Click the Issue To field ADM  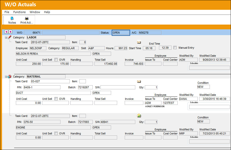click(153, 103)
